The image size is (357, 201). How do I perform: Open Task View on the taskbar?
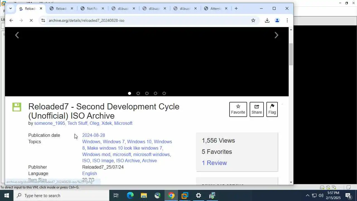116,195
